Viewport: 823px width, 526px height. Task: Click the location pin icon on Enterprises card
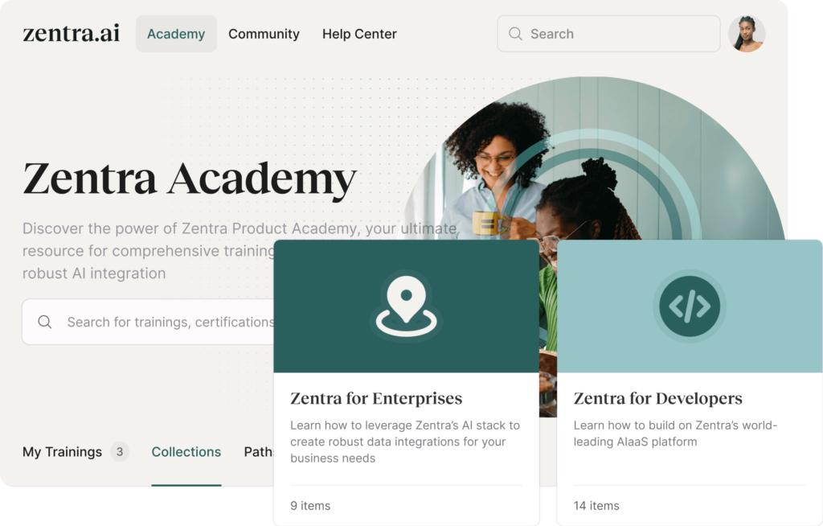406,306
